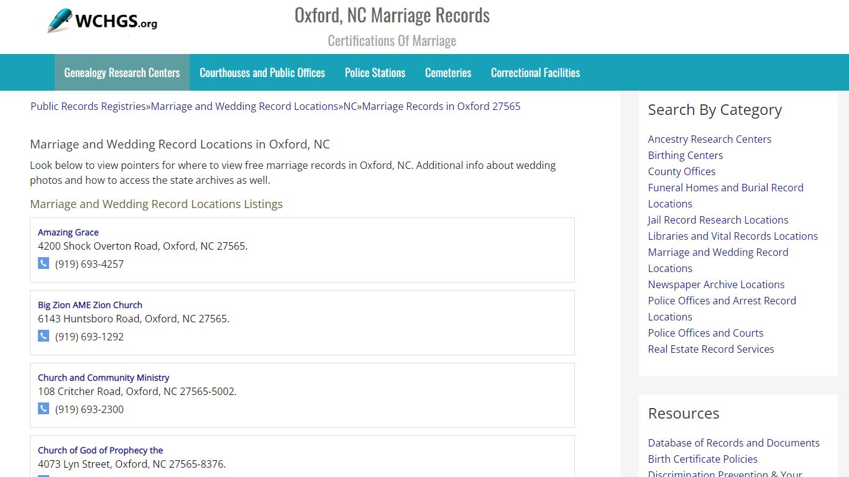The width and height of the screenshot is (849, 477).
Task: Browse Ancestry Research Centers category
Action: (710, 139)
